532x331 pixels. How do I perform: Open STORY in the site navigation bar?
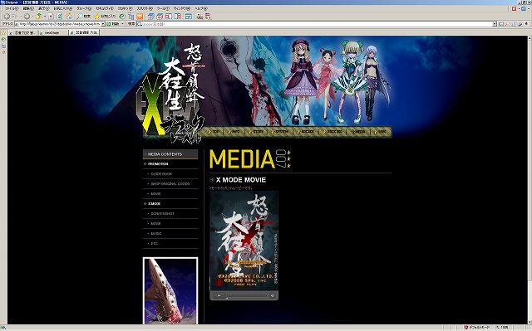(x=257, y=132)
